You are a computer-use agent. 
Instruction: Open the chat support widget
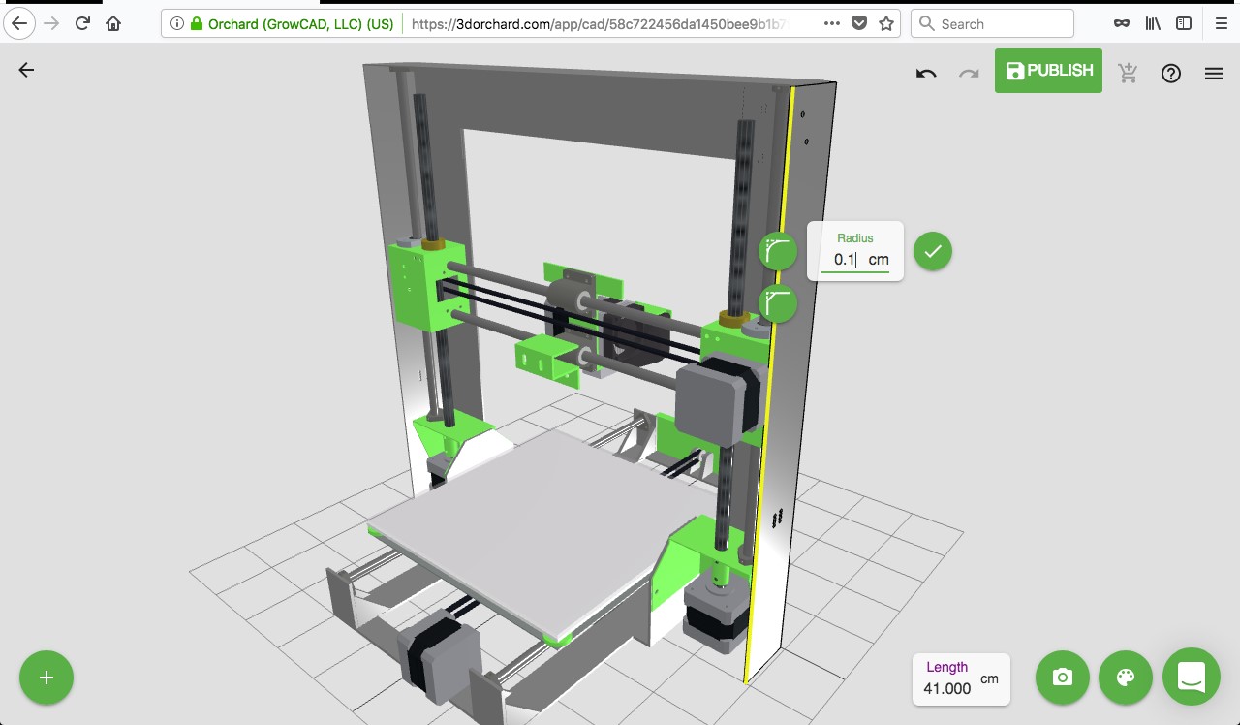(1192, 678)
